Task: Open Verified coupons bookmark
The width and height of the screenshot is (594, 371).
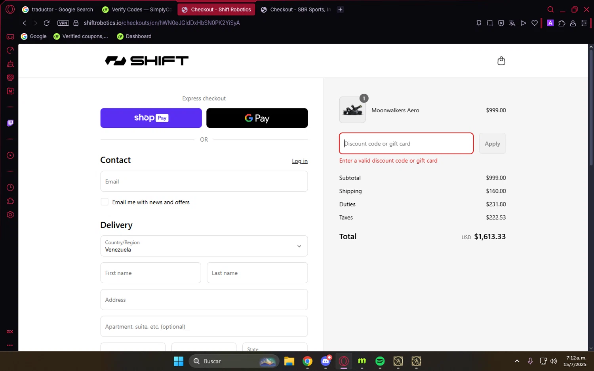Action: pyautogui.click(x=81, y=36)
